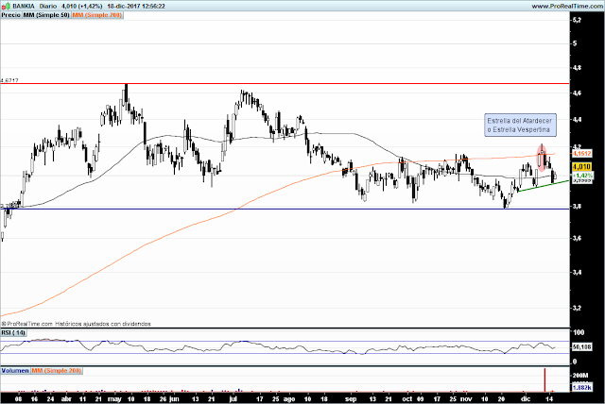This screenshot has height=404, width=605.
Task: Click the Históricos ajustados con dividendos note
Action: 103,324
